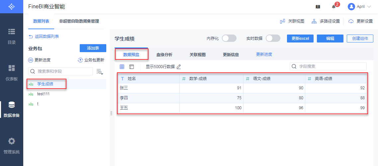Viewport: 378px width, 166px height.
Task: Open 更新设置 cloud option
Action: 361,21
